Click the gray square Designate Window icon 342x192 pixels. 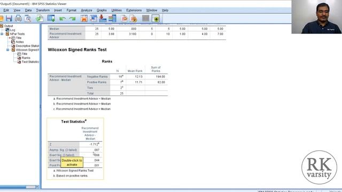coord(145,18)
